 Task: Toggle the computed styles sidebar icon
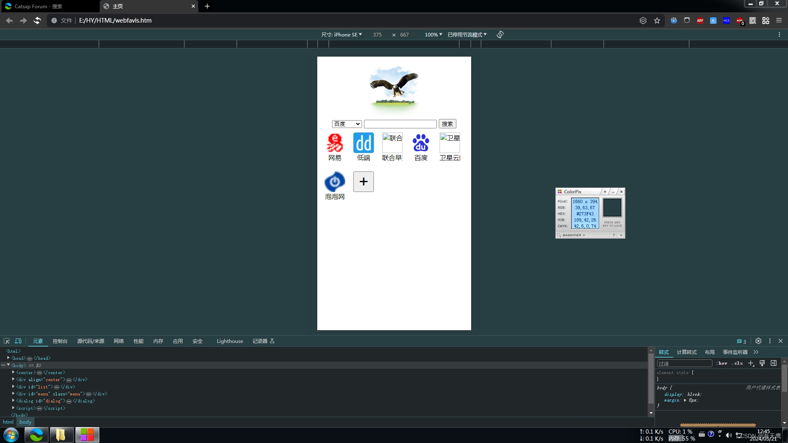pos(774,363)
